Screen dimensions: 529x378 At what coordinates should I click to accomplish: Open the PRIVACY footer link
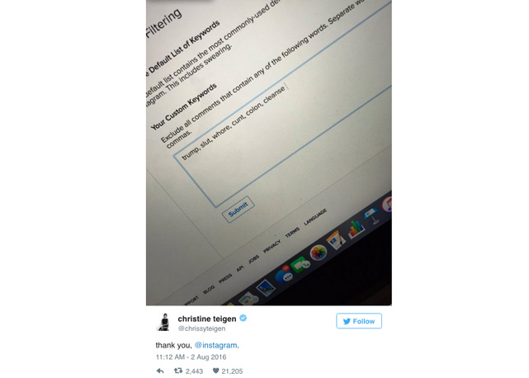(272, 246)
